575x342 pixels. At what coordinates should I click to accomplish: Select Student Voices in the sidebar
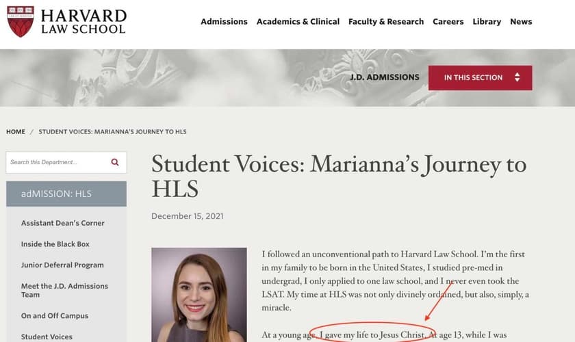click(x=47, y=337)
